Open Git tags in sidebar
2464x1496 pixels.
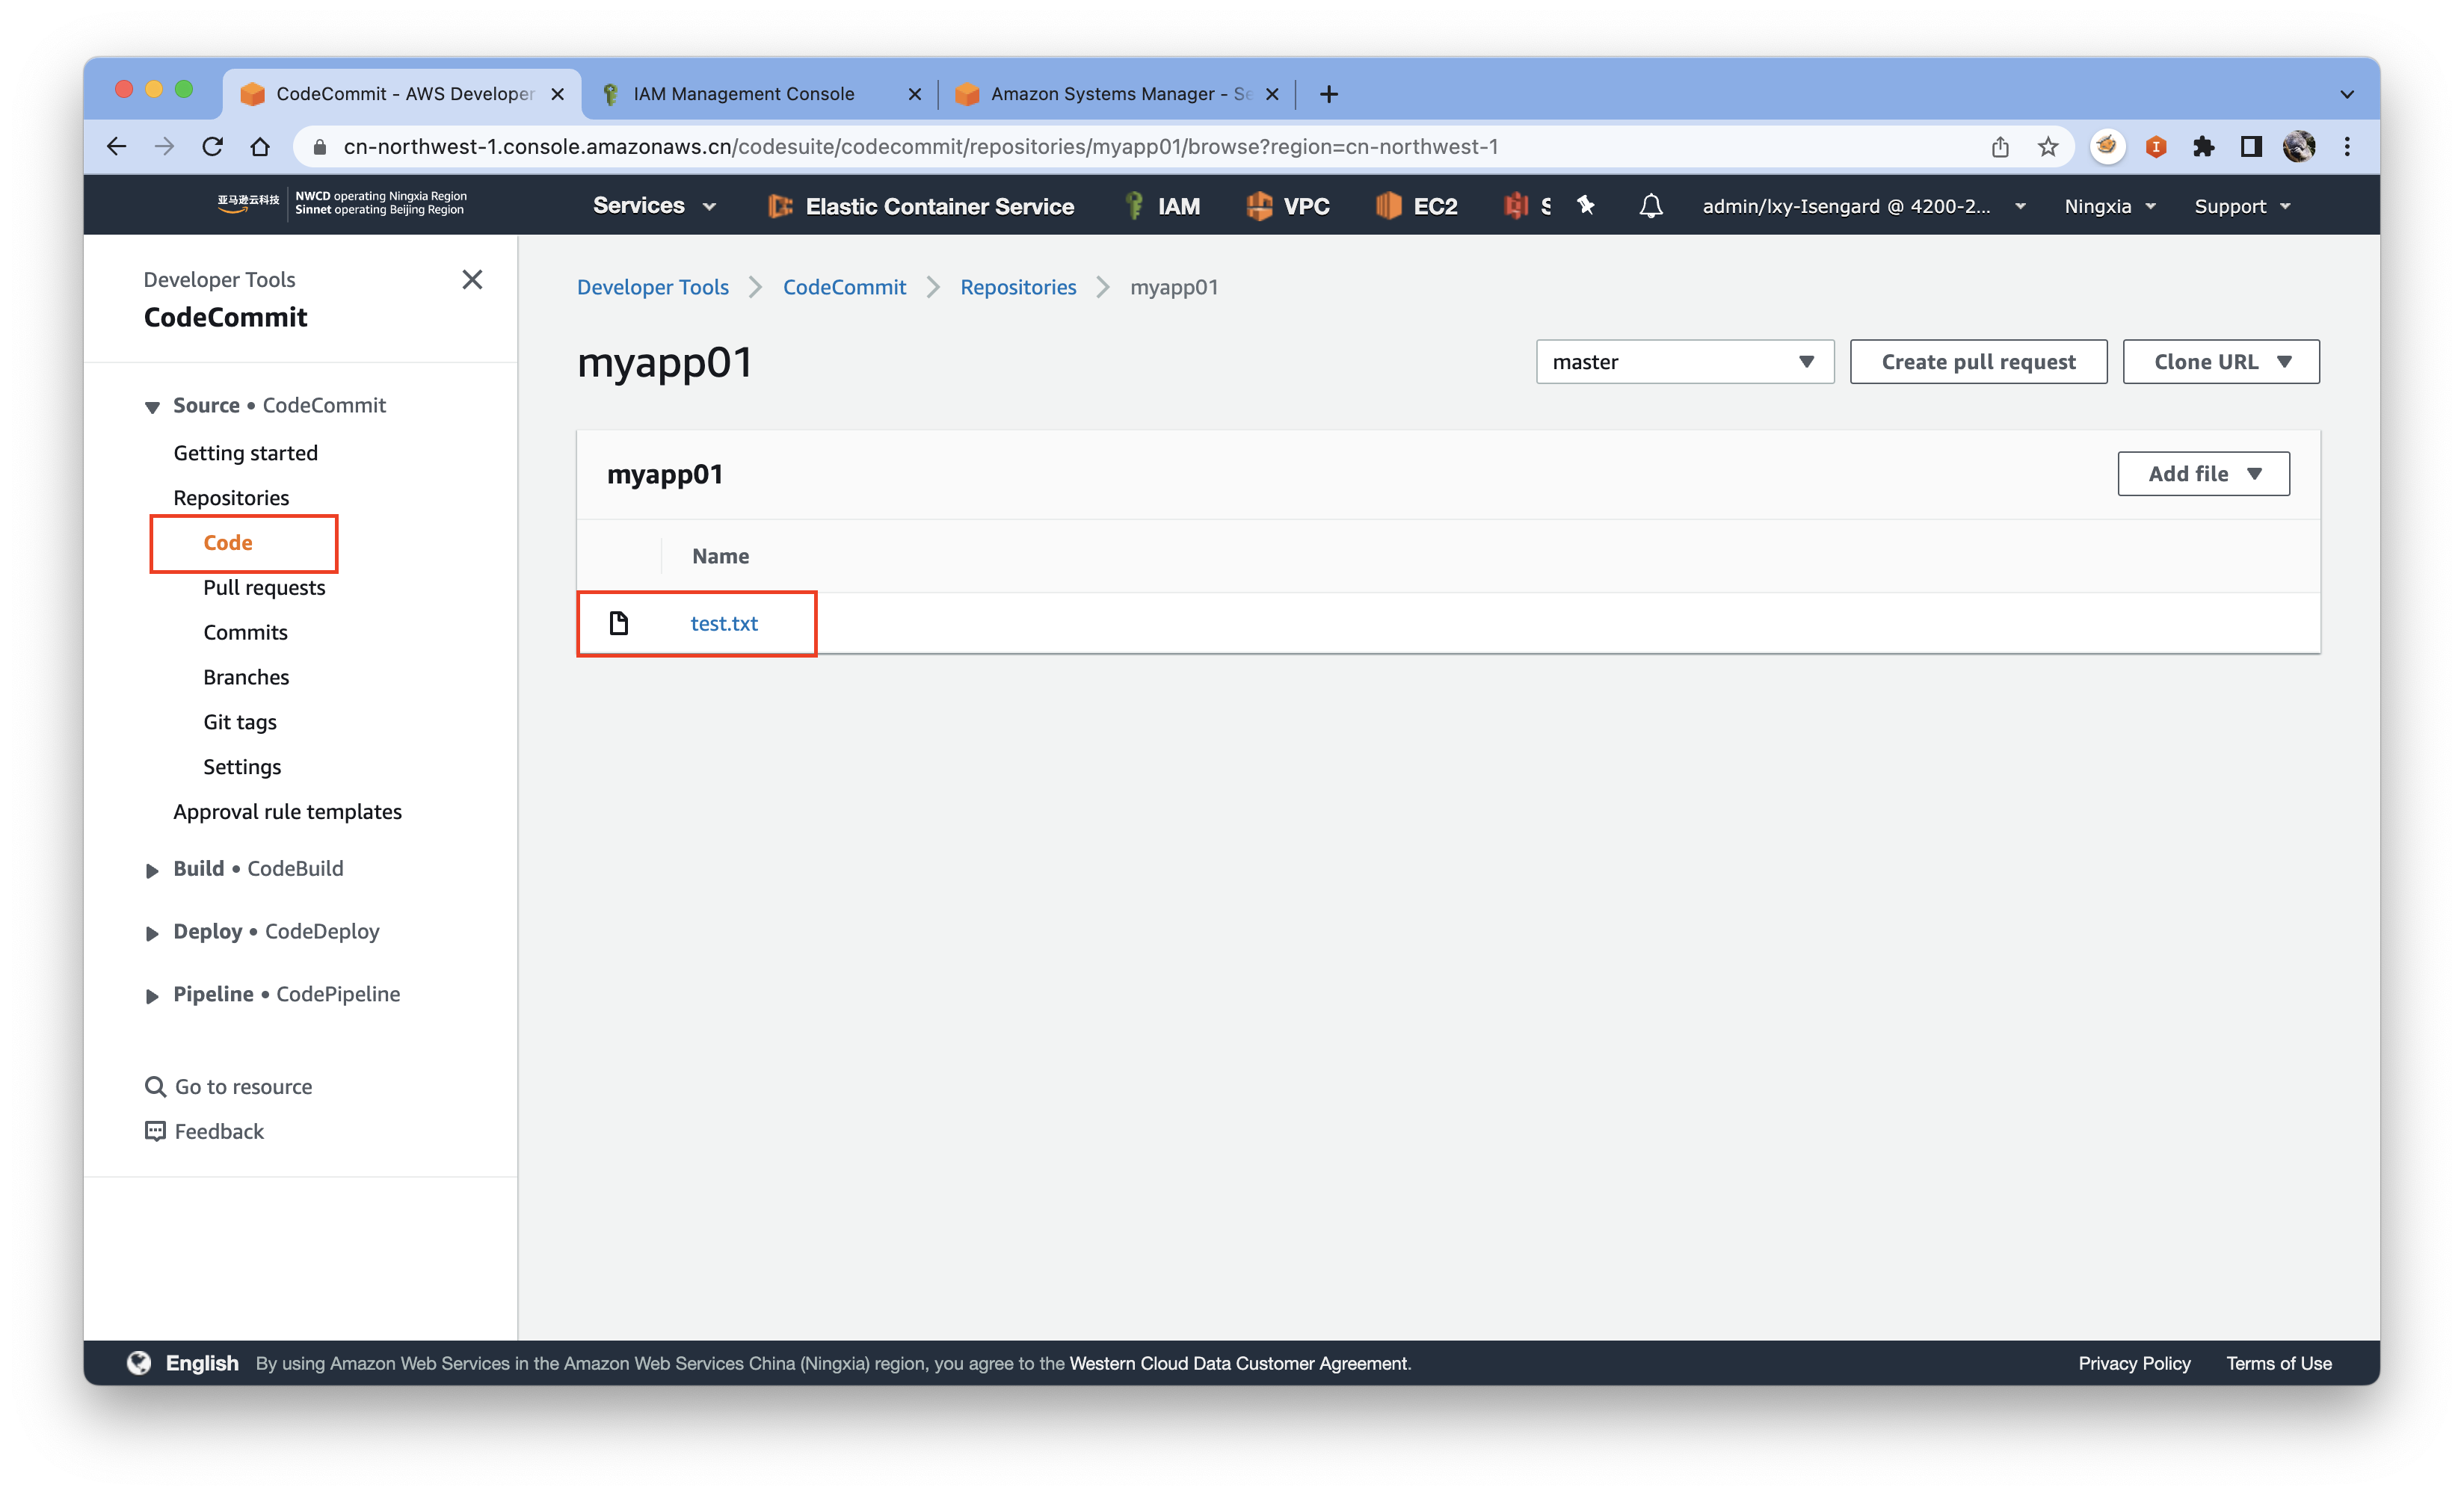[240, 723]
